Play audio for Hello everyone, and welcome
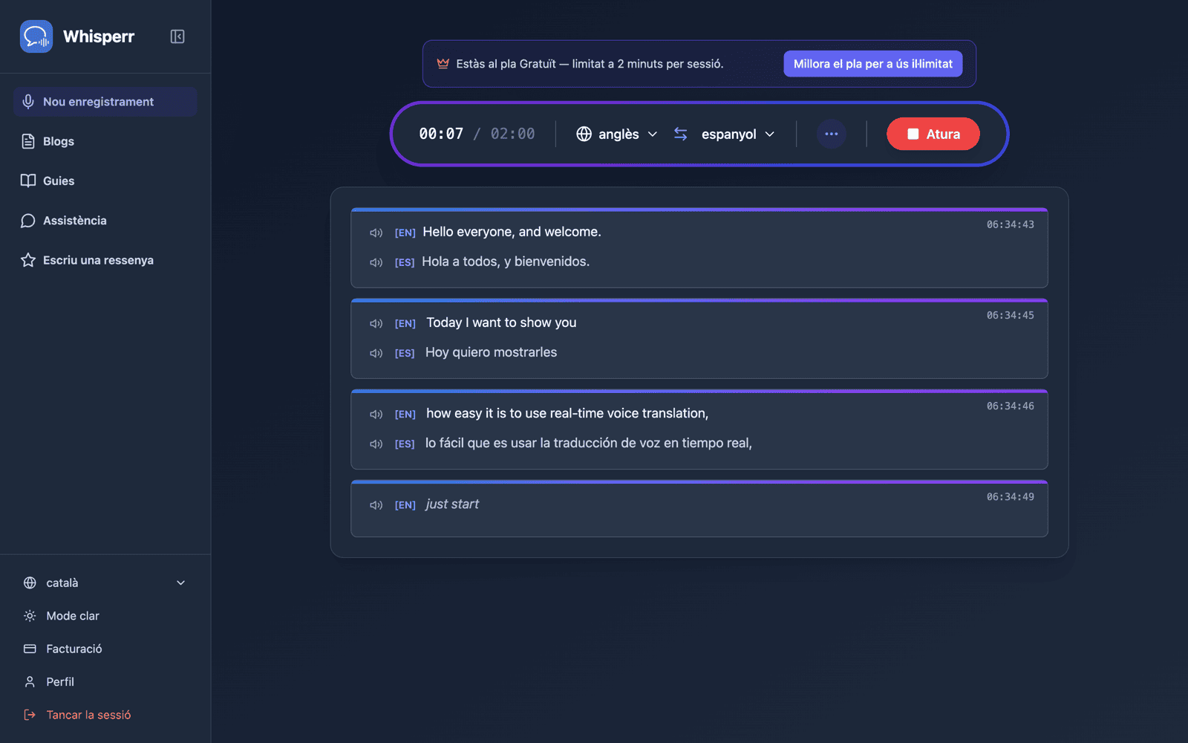The width and height of the screenshot is (1188, 743). pyautogui.click(x=376, y=233)
